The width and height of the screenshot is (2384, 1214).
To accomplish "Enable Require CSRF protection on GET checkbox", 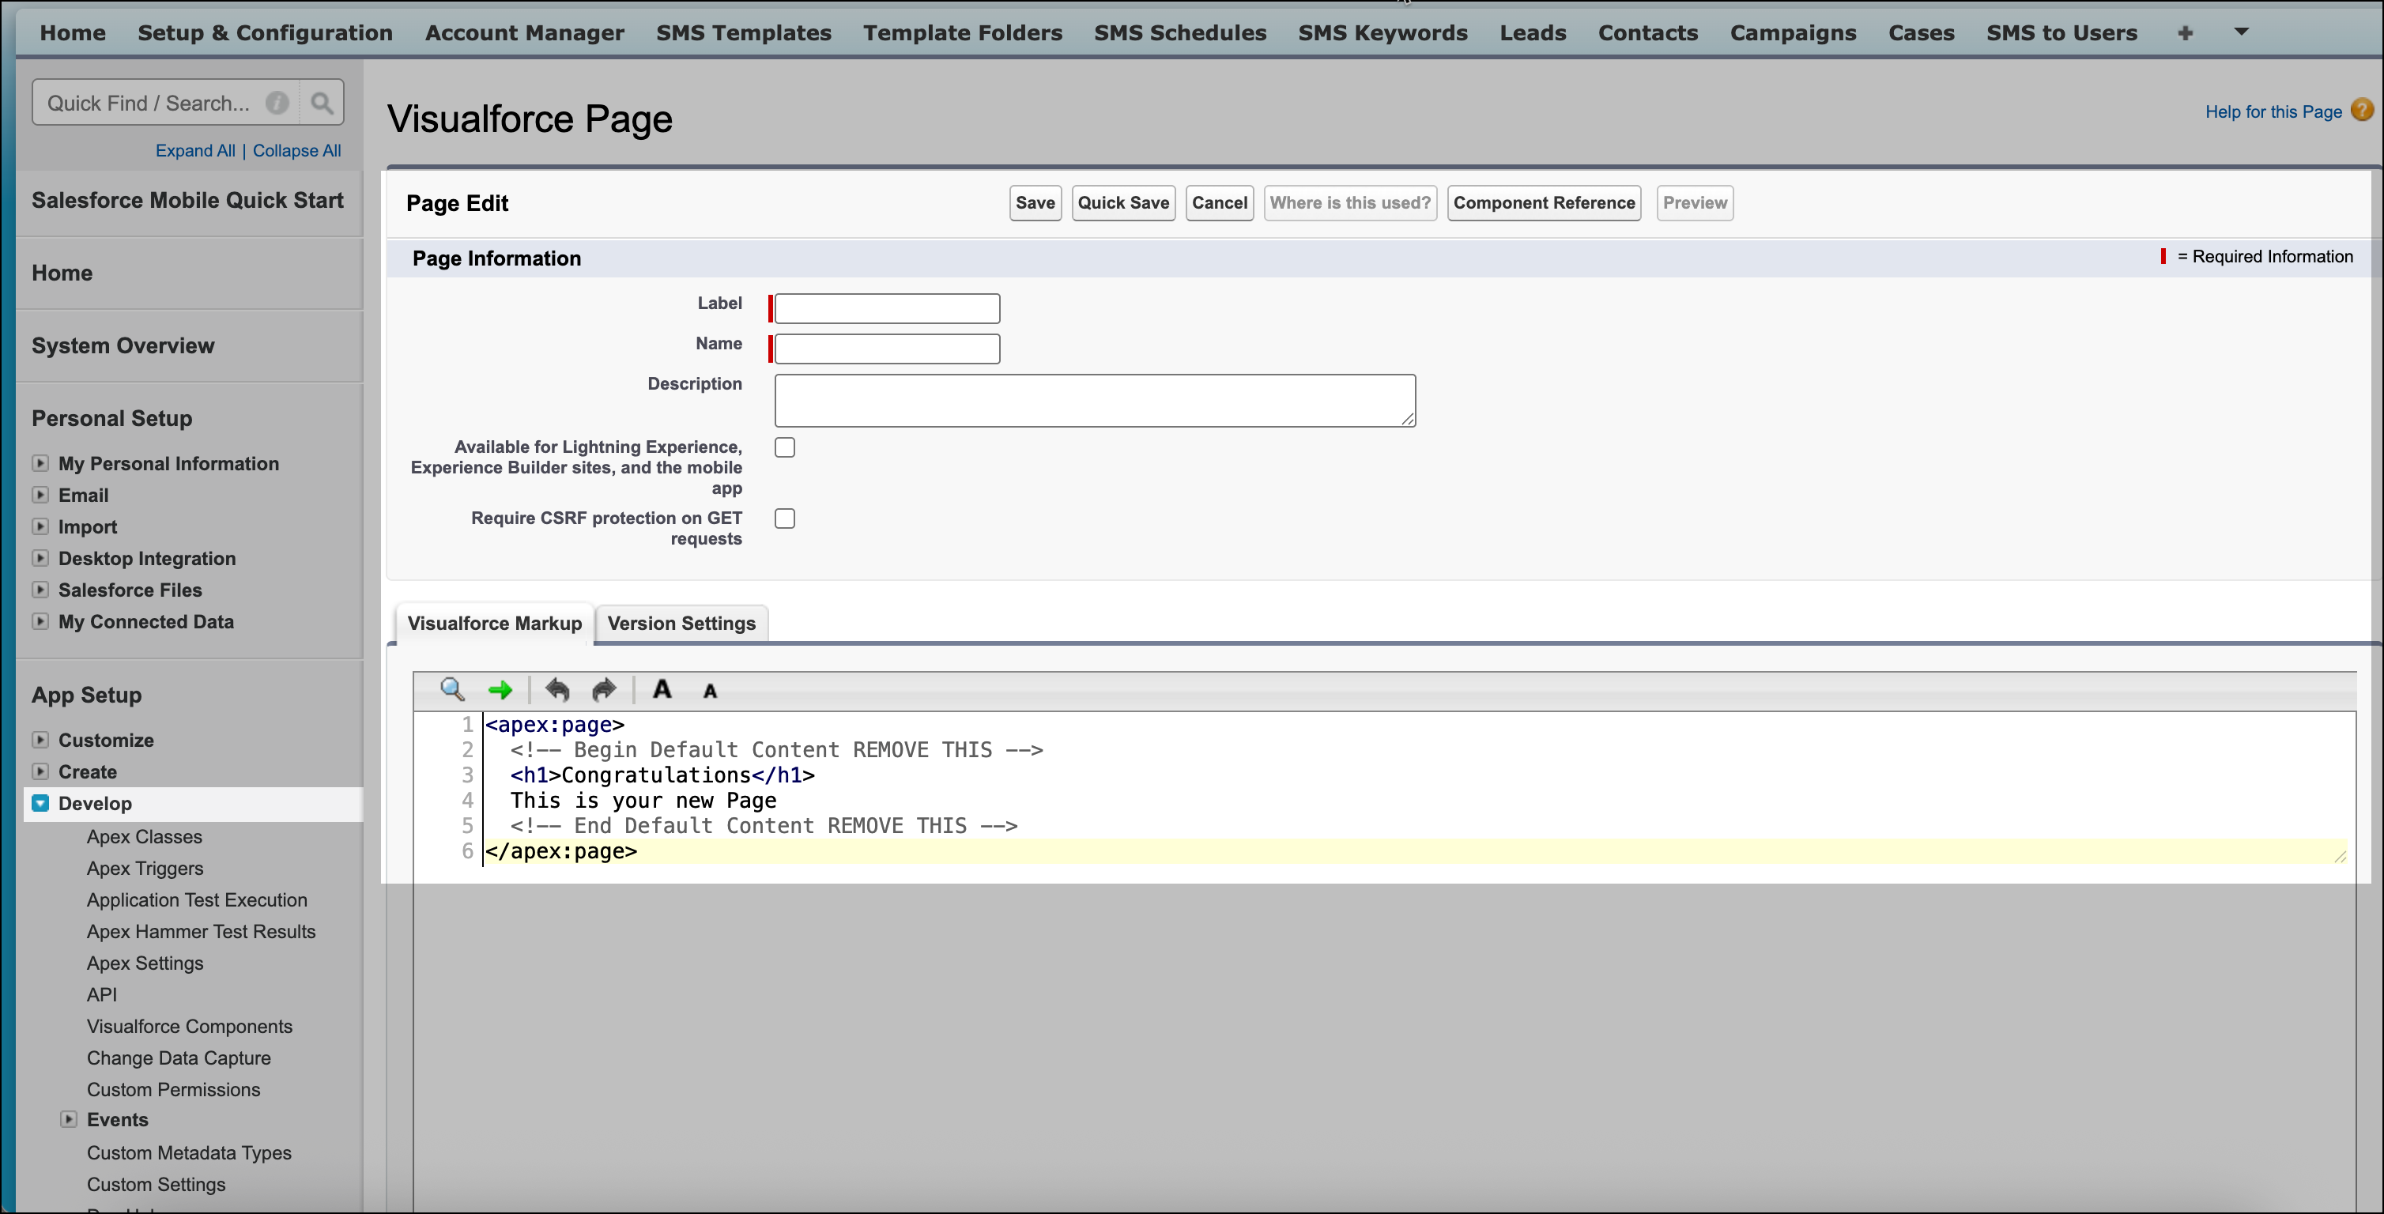I will 785,519.
